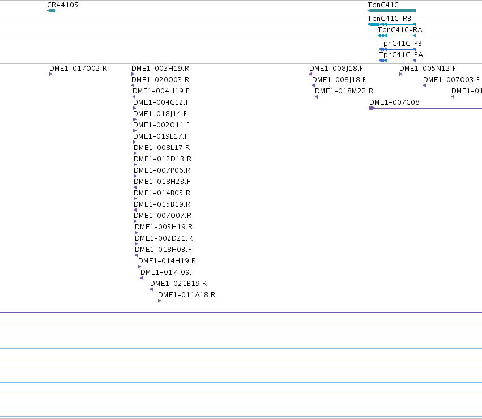Screen dimensions: 482x419
Task: Select the CR44105 gene arrow glyph
Action: (x=51, y=11)
